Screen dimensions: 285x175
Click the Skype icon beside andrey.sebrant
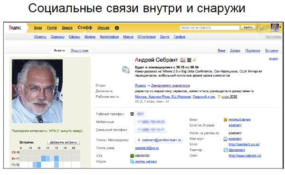[x=132, y=161]
